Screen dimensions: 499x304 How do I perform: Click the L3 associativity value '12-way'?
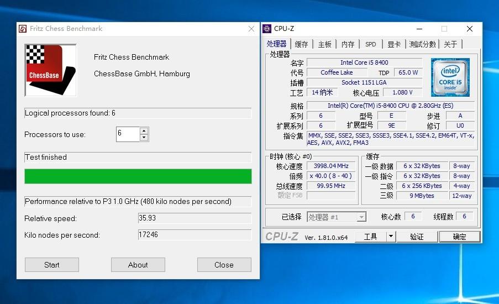(x=462, y=196)
